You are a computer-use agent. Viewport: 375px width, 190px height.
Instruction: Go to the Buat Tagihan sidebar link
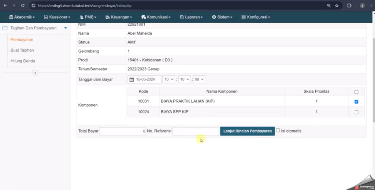pyautogui.click(x=22, y=50)
